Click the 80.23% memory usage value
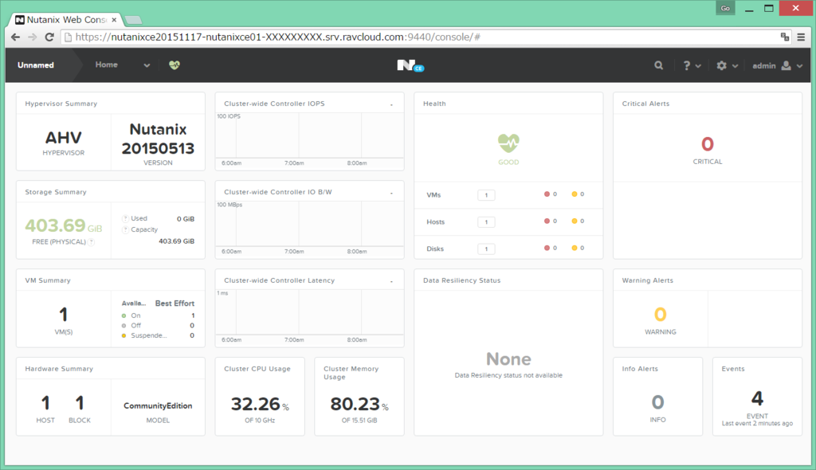 click(359, 404)
